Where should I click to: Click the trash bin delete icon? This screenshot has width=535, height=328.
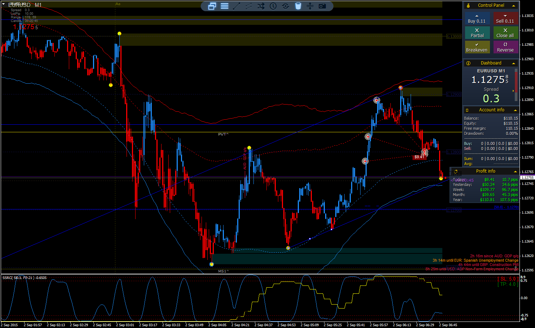click(x=298, y=6)
